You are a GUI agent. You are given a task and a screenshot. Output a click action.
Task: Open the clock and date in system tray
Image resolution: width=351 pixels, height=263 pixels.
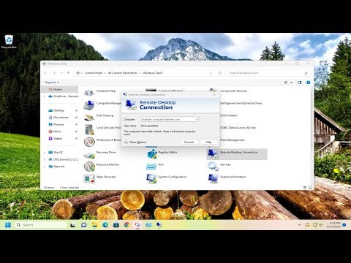point(333,225)
